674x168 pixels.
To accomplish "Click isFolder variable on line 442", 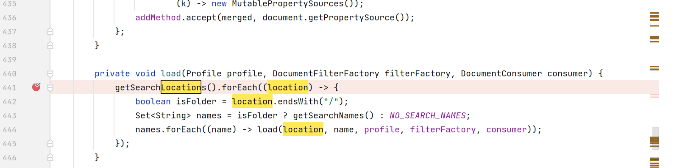I will (196, 101).
